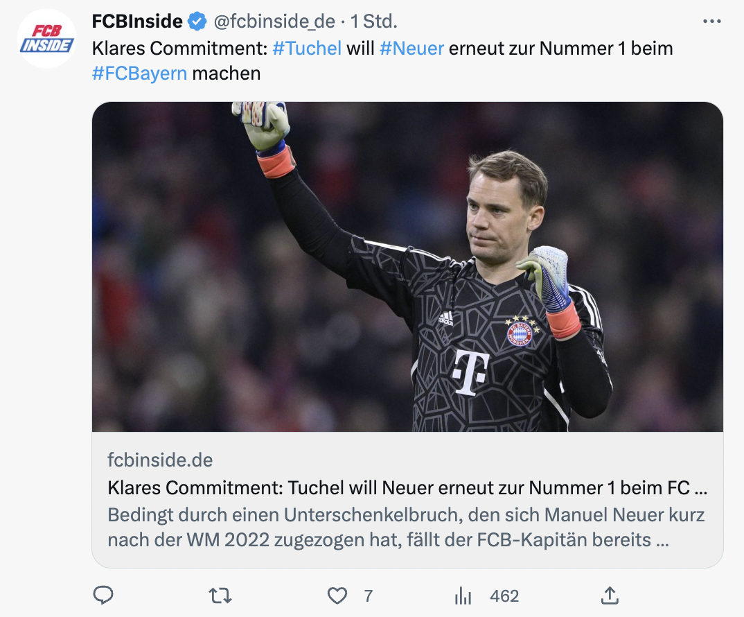Repost the tweet with the retweet icon
Screen dimensions: 744x617
pos(220,596)
